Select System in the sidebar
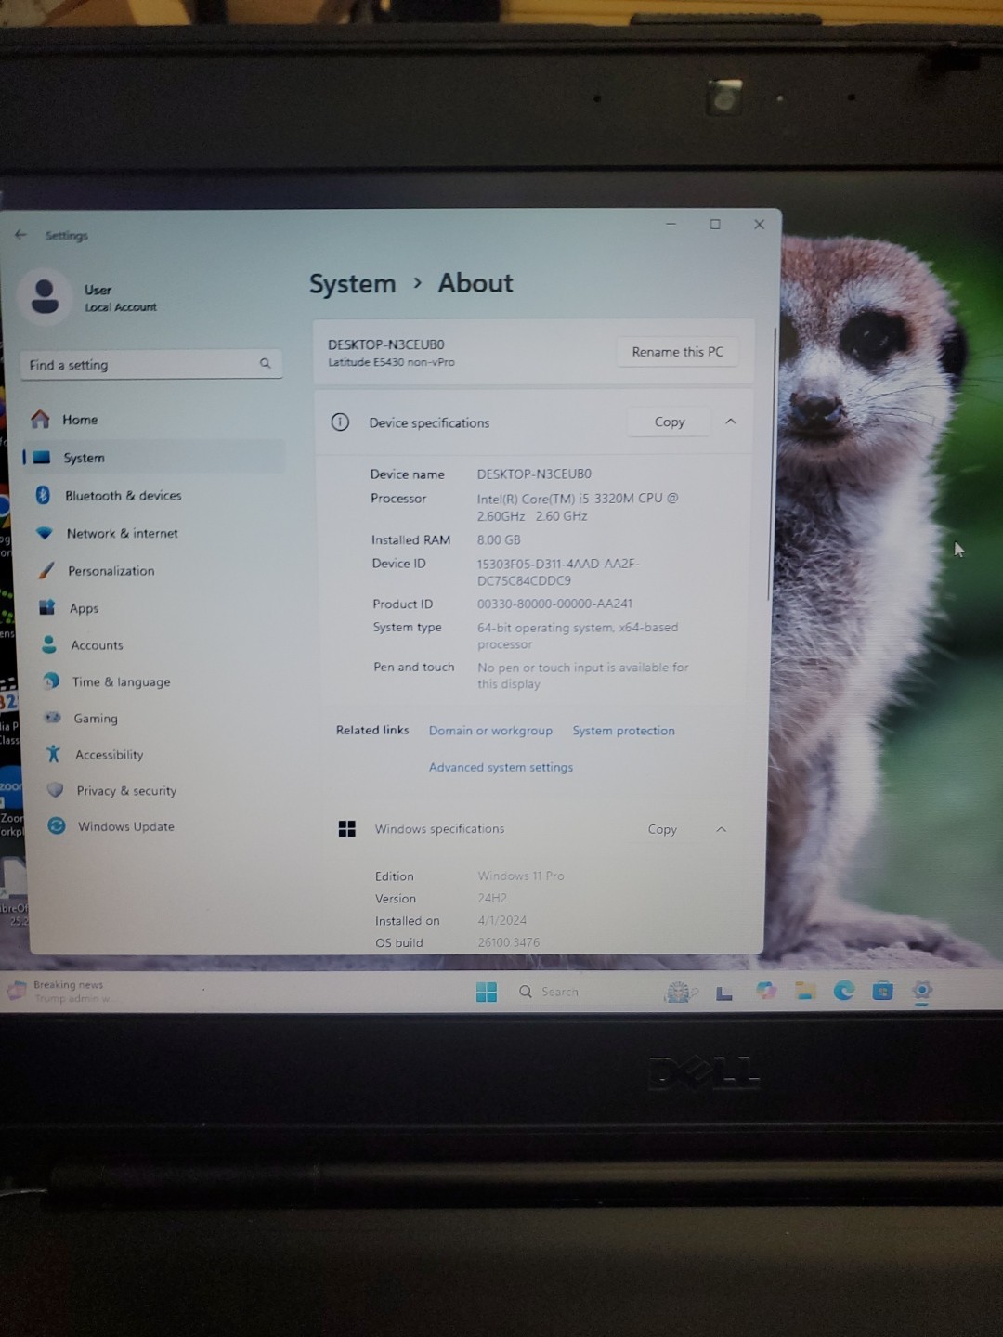The height and width of the screenshot is (1337, 1003). pos(153,458)
